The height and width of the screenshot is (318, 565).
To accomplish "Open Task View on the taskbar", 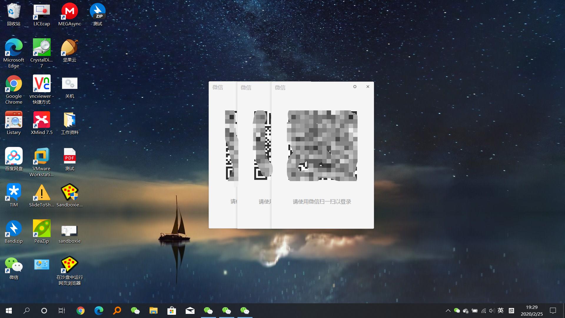I will 62,311.
